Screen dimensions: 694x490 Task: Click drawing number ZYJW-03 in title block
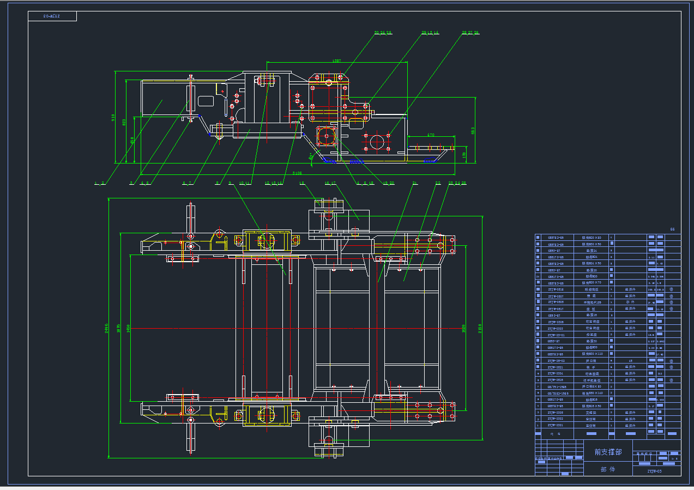coord(655,471)
